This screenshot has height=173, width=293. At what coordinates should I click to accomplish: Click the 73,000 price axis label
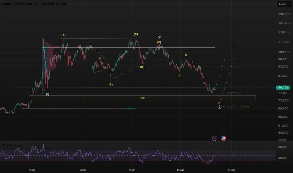point(283,100)
